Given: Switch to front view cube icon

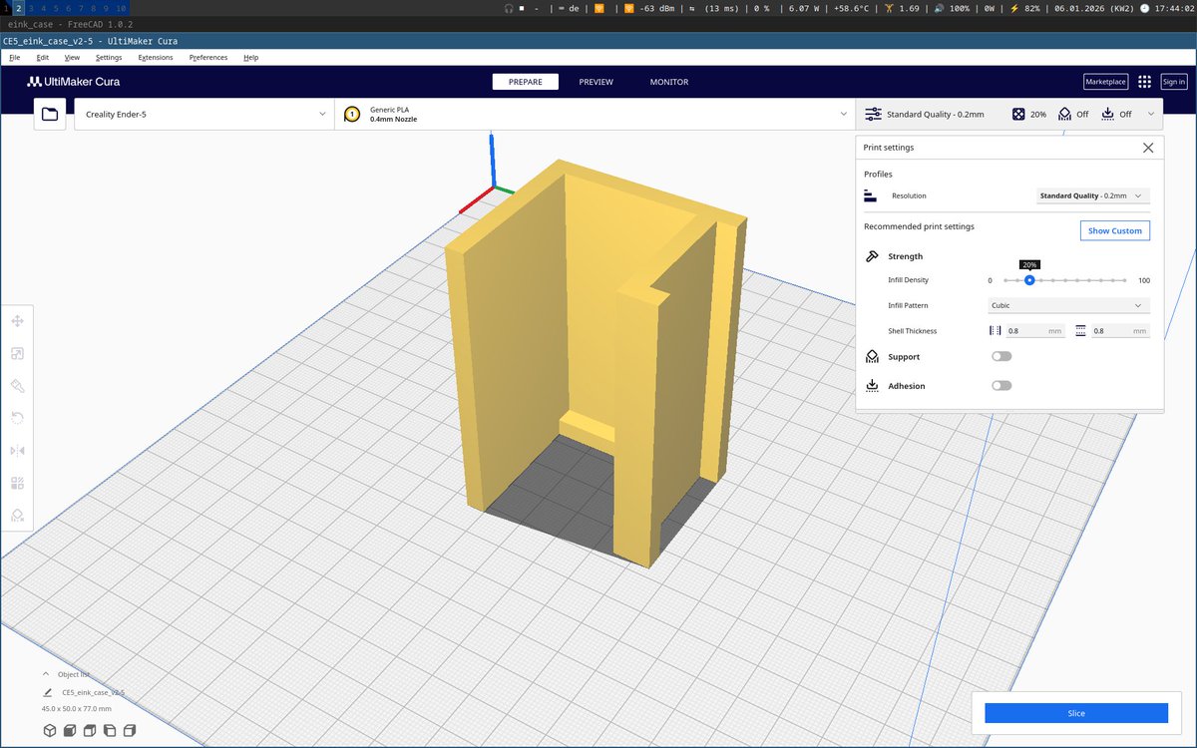Looking at the screenshot, I should [x=70, y=731].
